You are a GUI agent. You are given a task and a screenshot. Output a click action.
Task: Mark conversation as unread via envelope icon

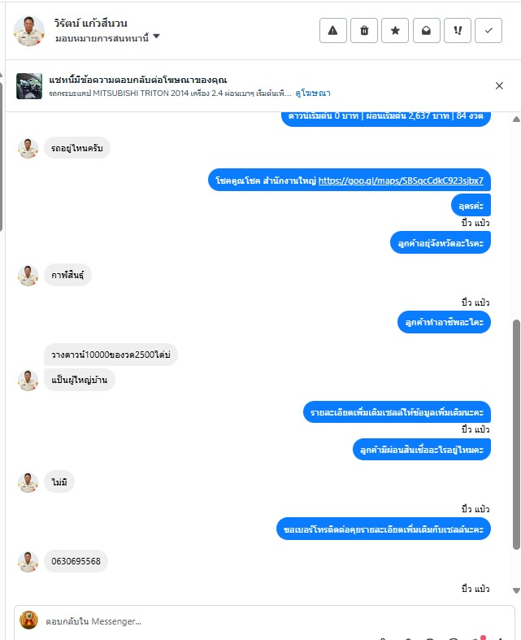coord(427,30)
